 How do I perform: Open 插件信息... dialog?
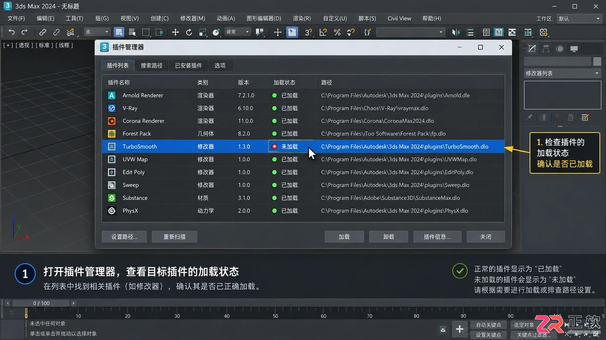pyautogui.click(x=437, y=237)
